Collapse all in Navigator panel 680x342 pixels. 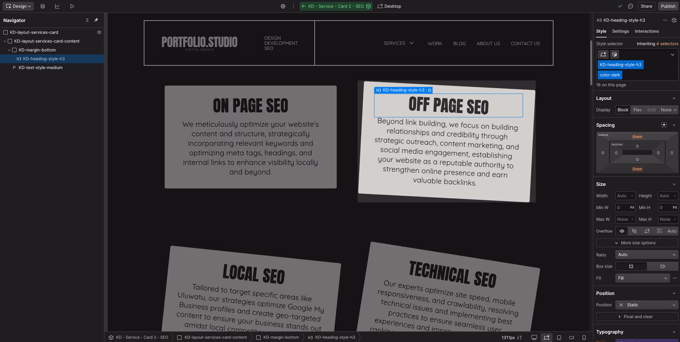pos(87,20)
